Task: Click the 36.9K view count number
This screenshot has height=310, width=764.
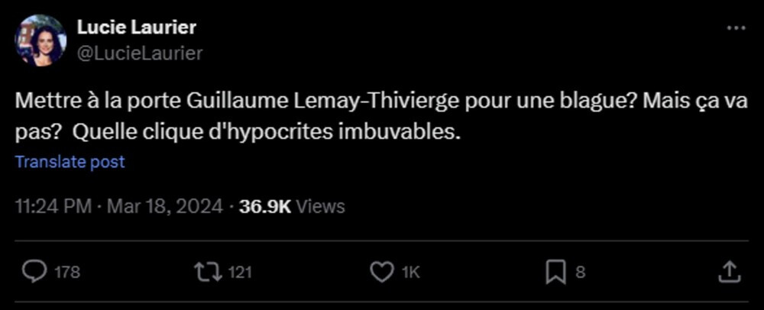Action: pyautogui.click(x=265, y=206)
